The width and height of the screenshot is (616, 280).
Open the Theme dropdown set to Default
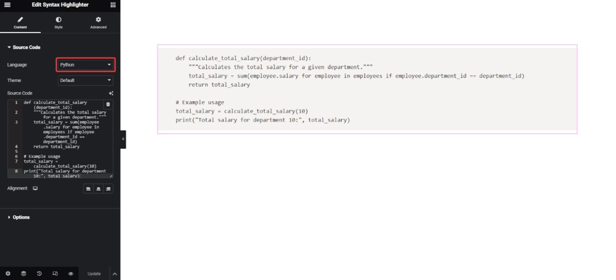click(85, 80)
